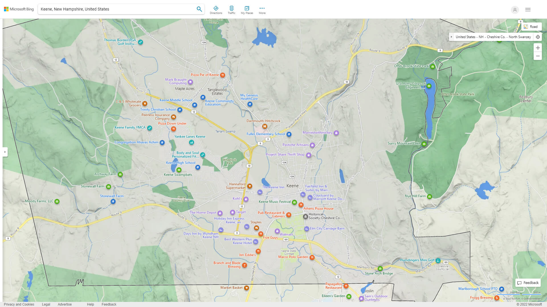Open My Places
547x307 pixels.
tap(247, 9)
